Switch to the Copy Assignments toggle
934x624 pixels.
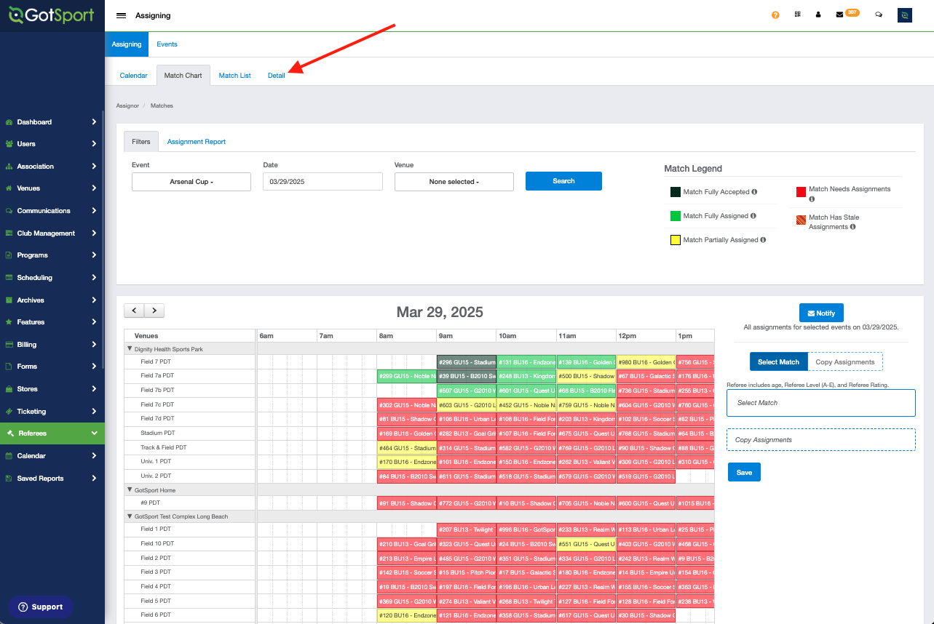pos(844,361)
